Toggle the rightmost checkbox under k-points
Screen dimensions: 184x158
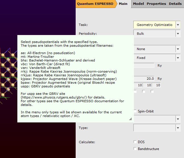click(x=152, y=91)
